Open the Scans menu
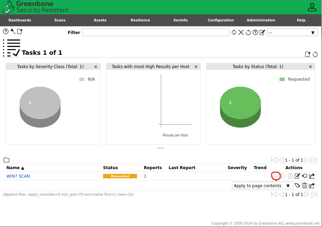The height and width of the screenshot is (227, 322). [x=60, y=20]
